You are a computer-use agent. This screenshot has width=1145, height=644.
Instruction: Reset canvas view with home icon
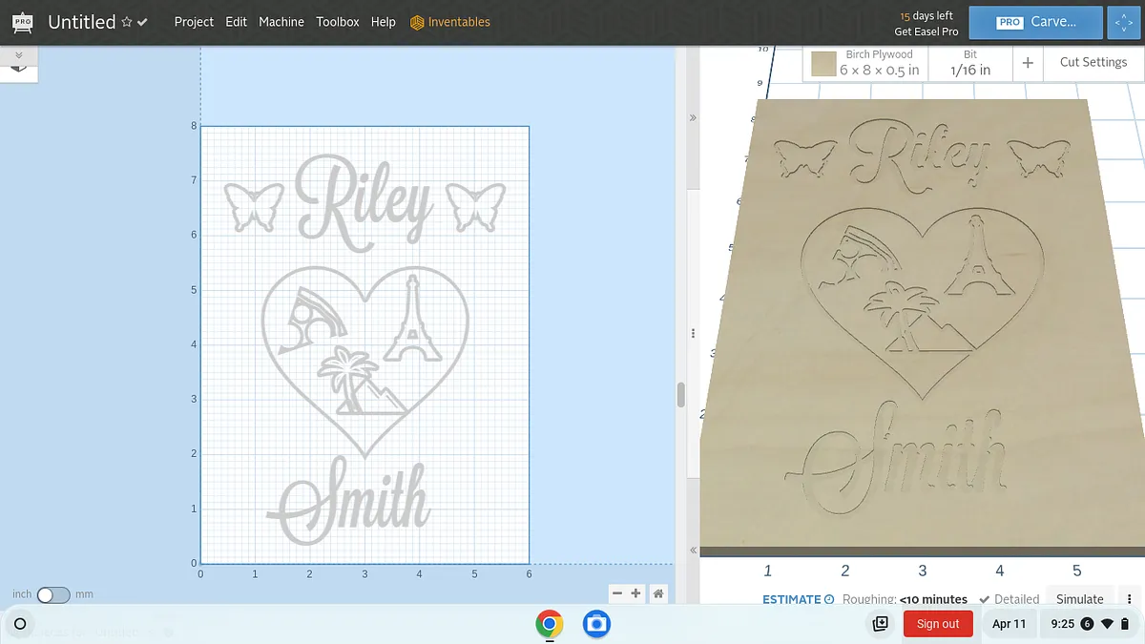click(x=658, y=593)
